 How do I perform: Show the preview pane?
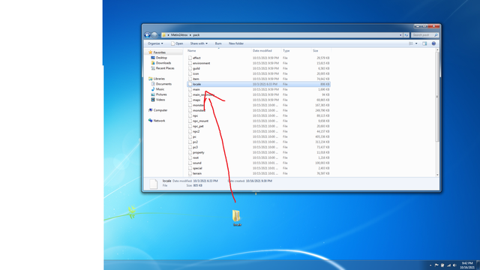tap(424, 43)
